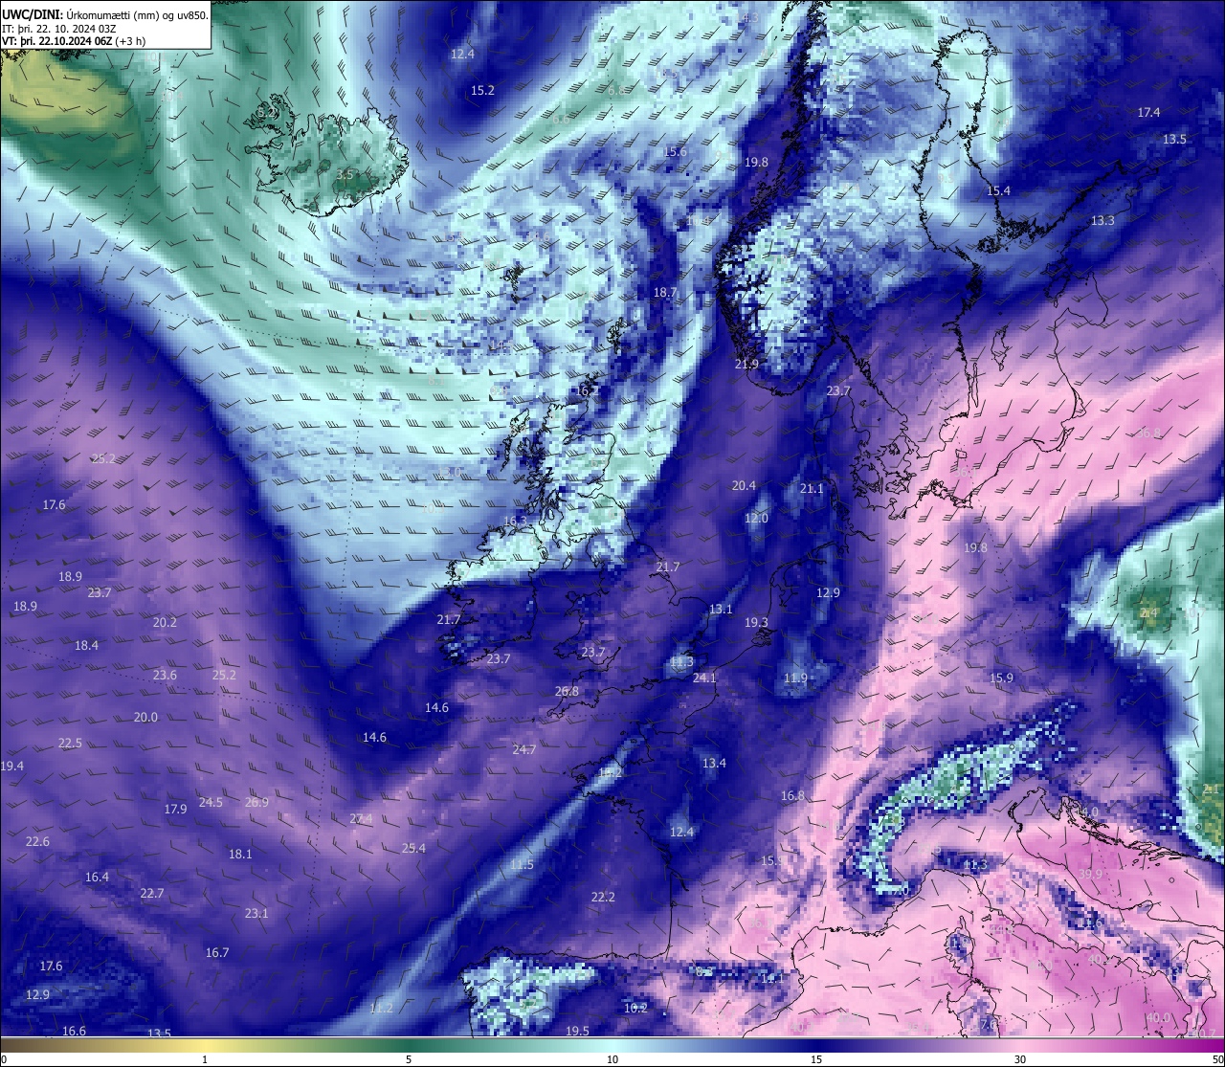Click the 20.2 value in the western Atlantic
1225x1067 pixels.
[165, 623]
